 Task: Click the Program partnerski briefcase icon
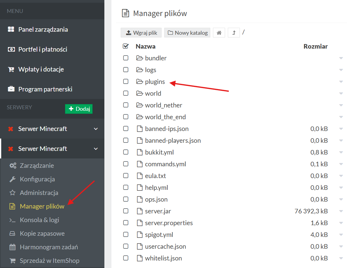[11, 89]
